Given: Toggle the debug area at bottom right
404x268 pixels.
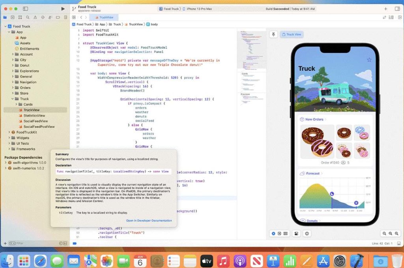Looking at the screenshot, I should coord(398,243).
